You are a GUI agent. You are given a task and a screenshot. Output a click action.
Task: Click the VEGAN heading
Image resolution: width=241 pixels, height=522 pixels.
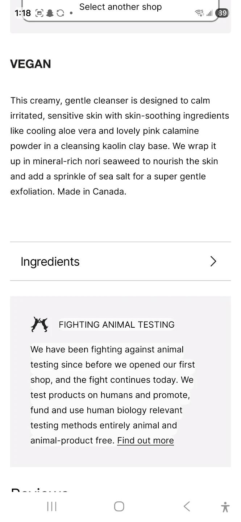coord(30,64)
